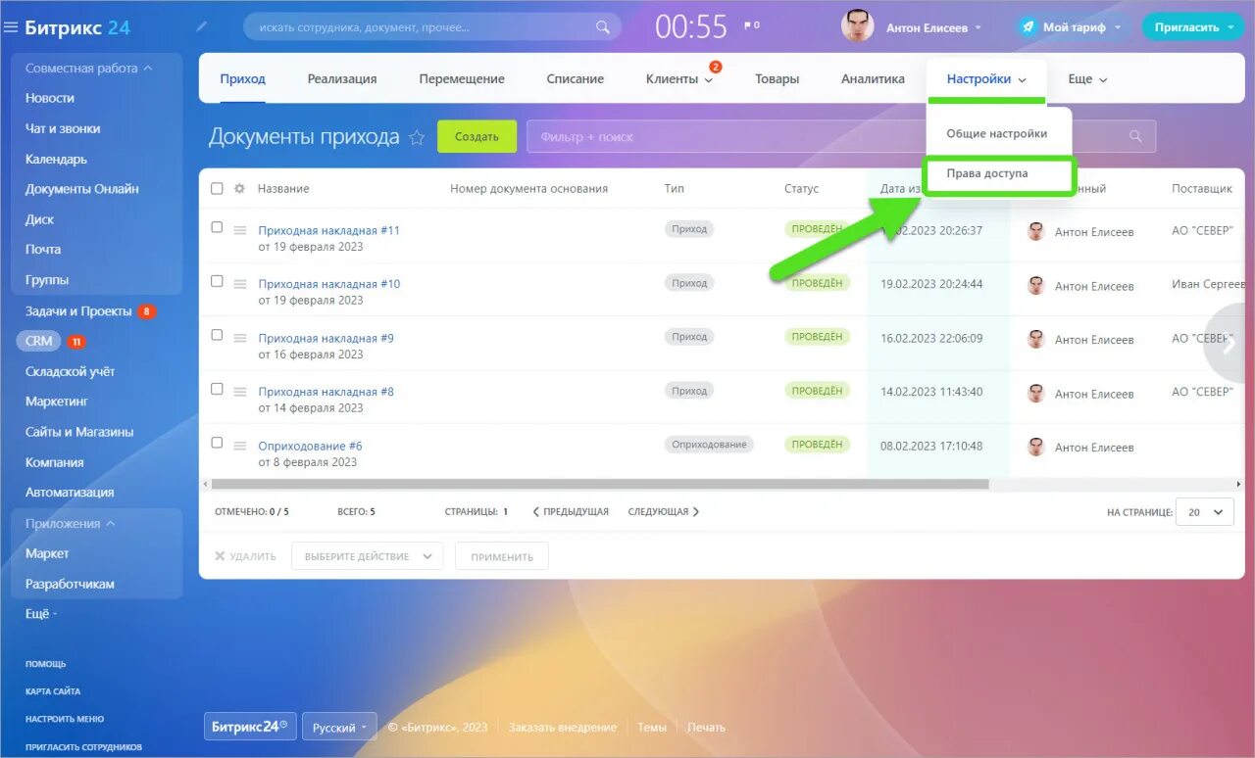Expand the Настройки dropdown tab
Screen dimensions: 1255x758
pos(986,79)
